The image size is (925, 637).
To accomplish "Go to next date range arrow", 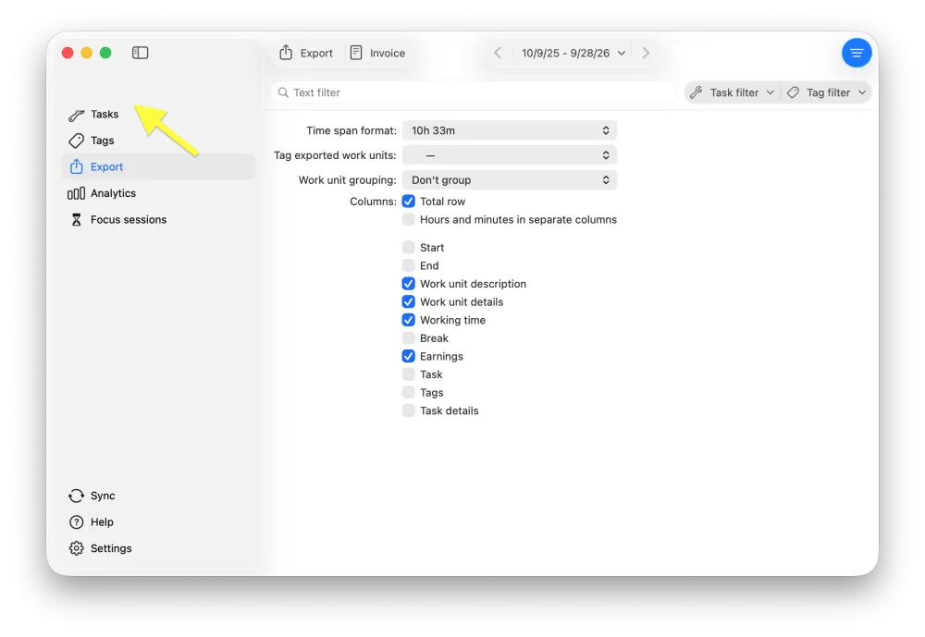I will [x=646, y=53].
